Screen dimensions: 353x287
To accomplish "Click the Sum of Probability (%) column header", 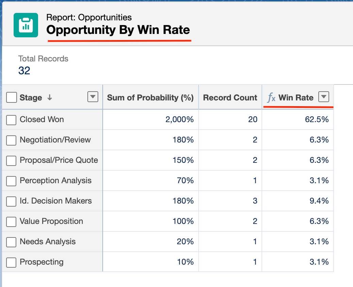I will coord(150,98).
